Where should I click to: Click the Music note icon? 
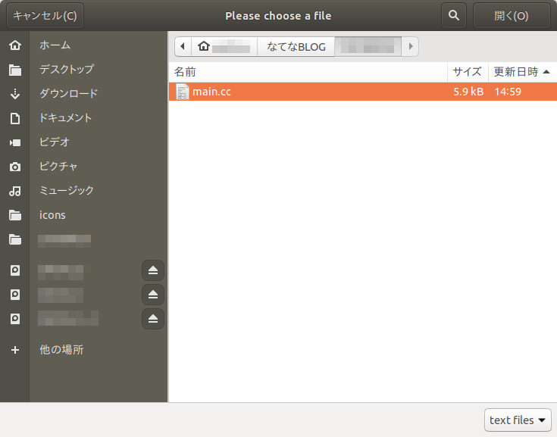15,191
